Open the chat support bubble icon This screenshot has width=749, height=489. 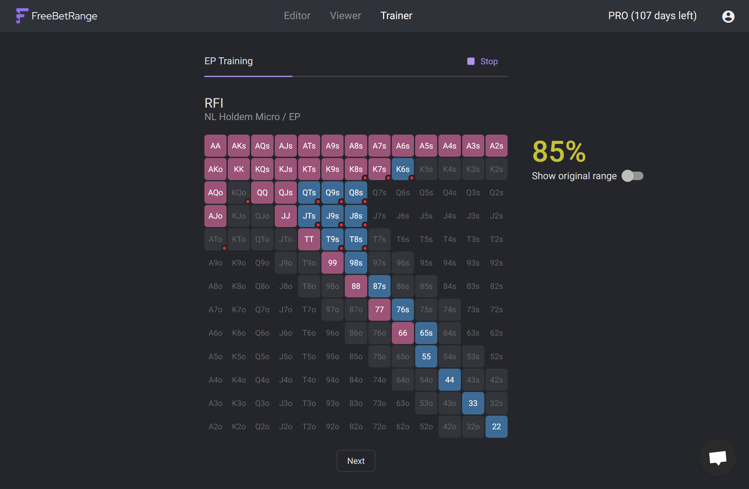click(717, 457)
